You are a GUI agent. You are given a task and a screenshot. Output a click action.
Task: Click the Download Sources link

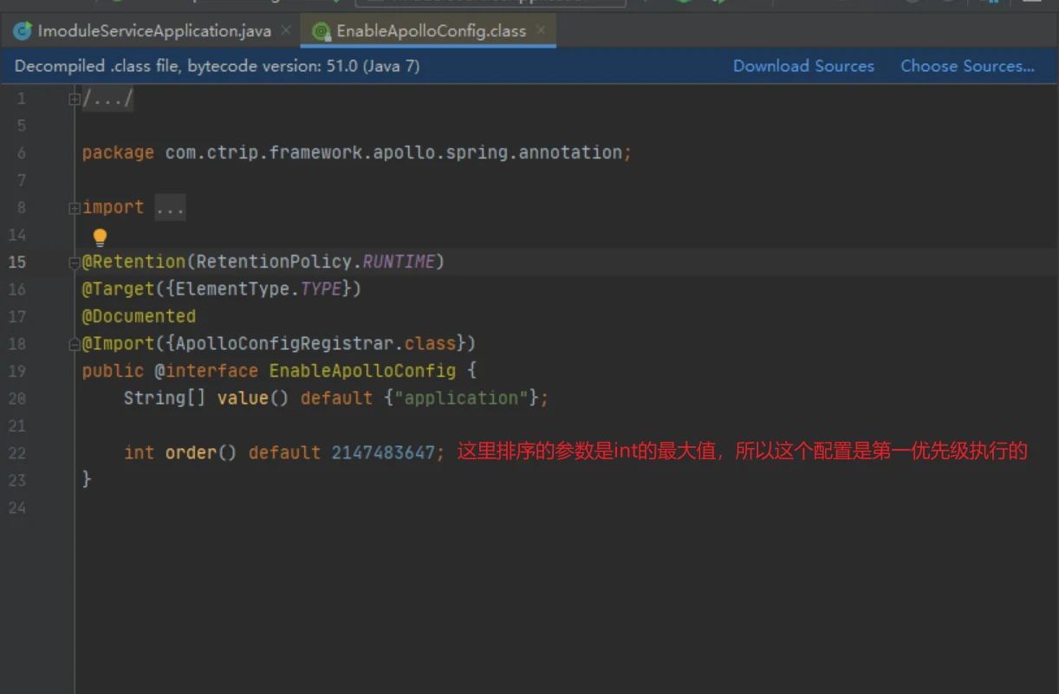803,66
